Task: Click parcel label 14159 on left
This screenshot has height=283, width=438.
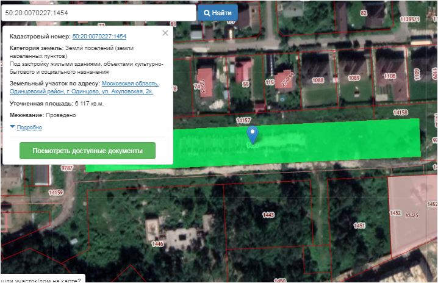Action: point(56,192)
